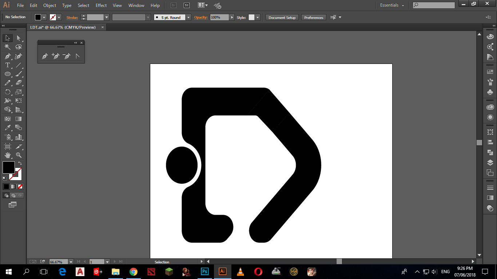Click the Document Setup button
This screenshot has height=279, width=497.
coord(282,17)
